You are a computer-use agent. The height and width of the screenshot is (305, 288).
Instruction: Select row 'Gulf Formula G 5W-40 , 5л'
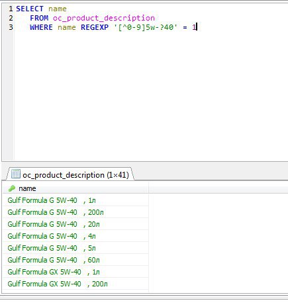tap(75, 248)
